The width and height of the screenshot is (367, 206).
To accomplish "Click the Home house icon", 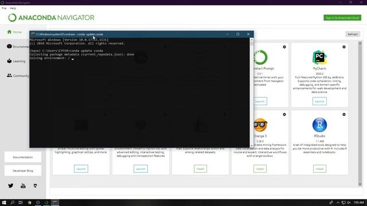I will coord(9,32).
